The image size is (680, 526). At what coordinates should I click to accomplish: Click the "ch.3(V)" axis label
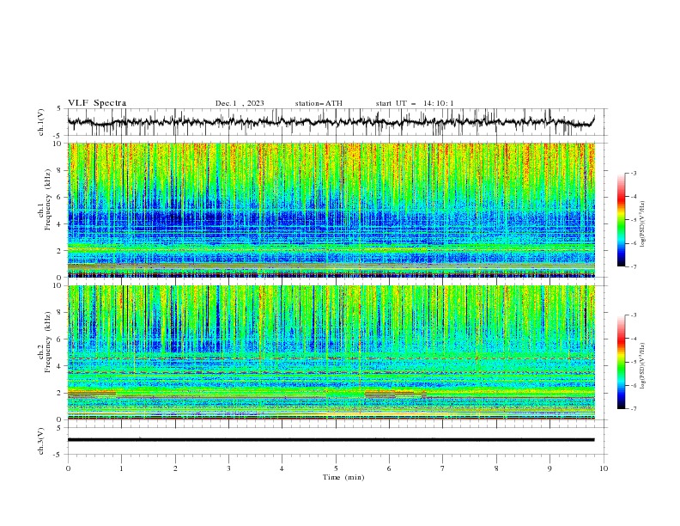point(41,442)
